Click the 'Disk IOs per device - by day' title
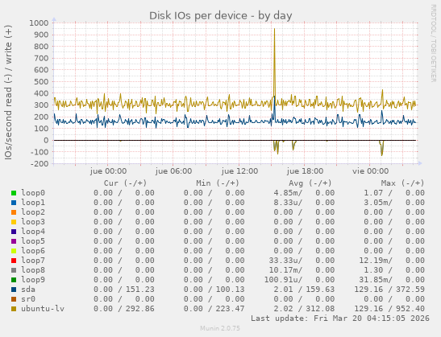The height and width of the screenshot is (337, 441). tap(221, 16)
